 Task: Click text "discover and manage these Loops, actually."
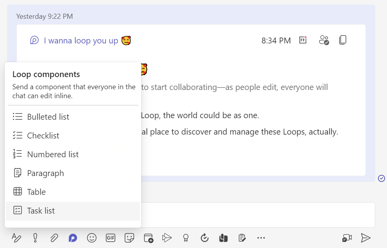[x=260, y=132]
